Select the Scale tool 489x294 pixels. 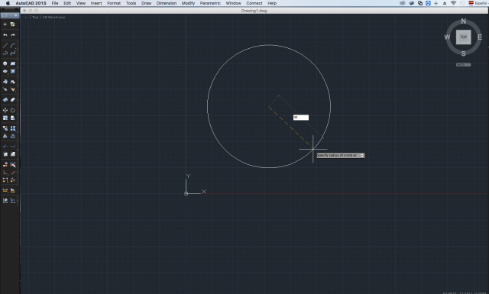pyautogui.click(x=5, y=118)
